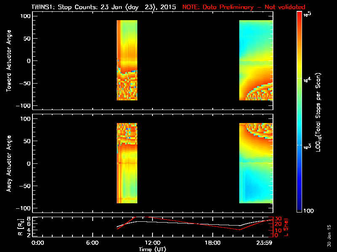Select the evening data block in Away panel

coord(256,163)
